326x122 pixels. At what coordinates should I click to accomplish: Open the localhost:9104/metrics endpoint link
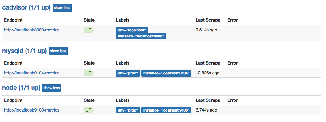click(32, 73)
